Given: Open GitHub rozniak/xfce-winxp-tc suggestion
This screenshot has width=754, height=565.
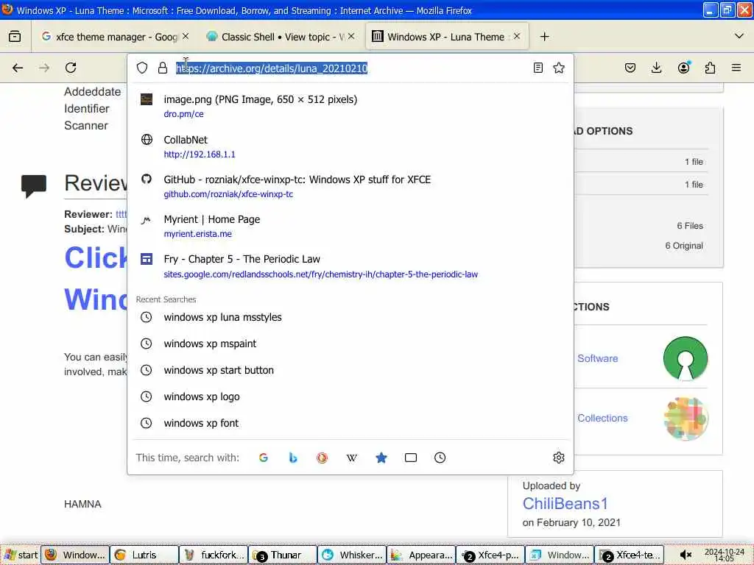Looking at the screenshot, I should tap(350, 186).
